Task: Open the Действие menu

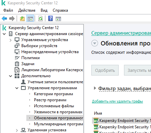Action: [x=27, y=10]
